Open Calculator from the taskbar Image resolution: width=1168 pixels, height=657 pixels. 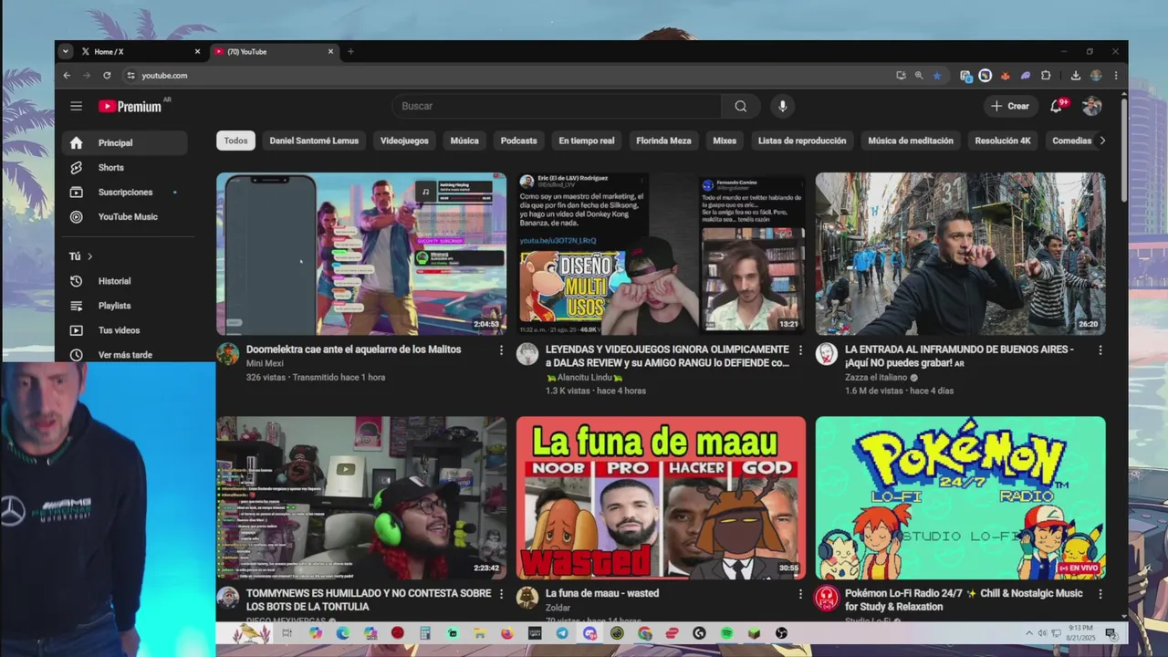click(425, 632)
